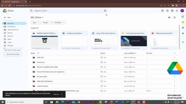Click the storage usage bar

point(13,48)
